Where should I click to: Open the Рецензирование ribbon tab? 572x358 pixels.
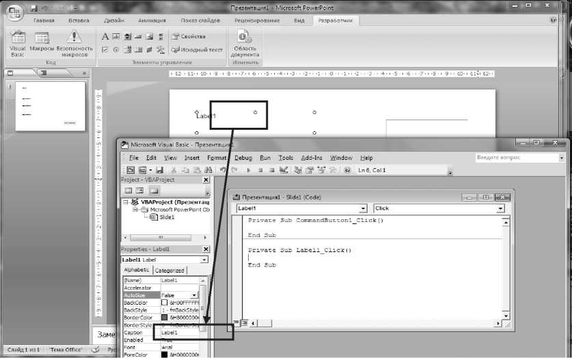257,20
